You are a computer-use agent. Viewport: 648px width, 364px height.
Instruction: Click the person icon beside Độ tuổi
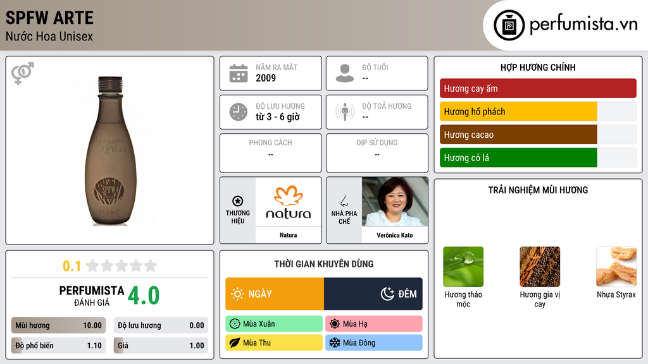[x=345, y=73]
